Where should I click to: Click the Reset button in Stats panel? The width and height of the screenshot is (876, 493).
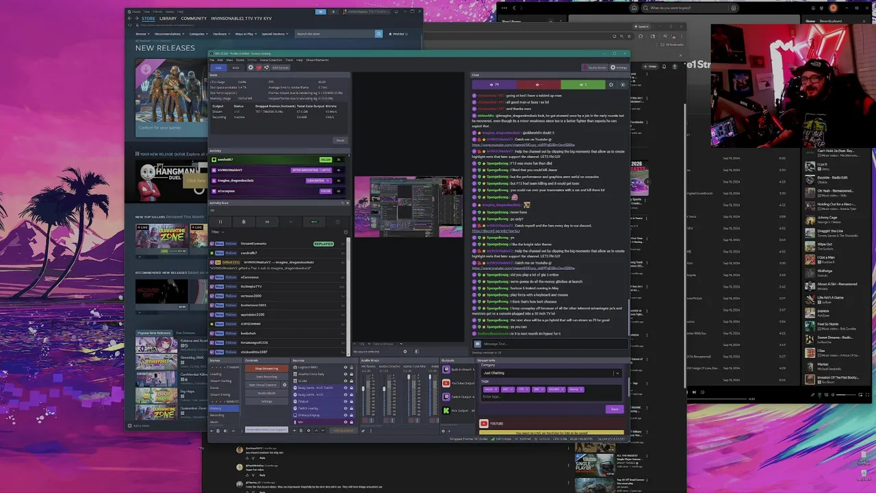click(x=340, y=140)
